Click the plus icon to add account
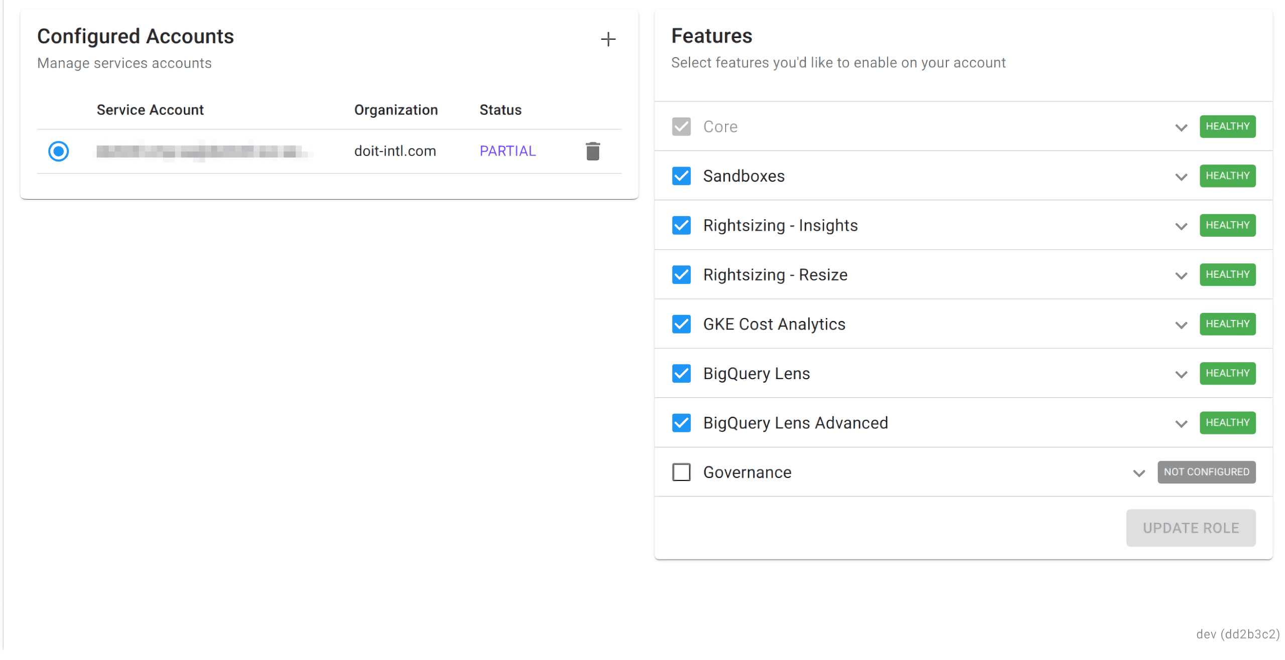The width and height of the screenshot is (1285, 660). click(x=608, y=39)
